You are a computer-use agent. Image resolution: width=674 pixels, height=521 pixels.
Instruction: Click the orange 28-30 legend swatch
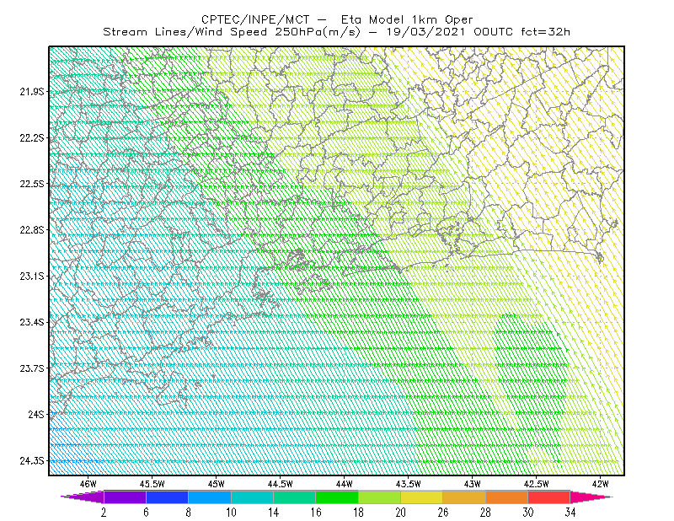coord(507,497)
